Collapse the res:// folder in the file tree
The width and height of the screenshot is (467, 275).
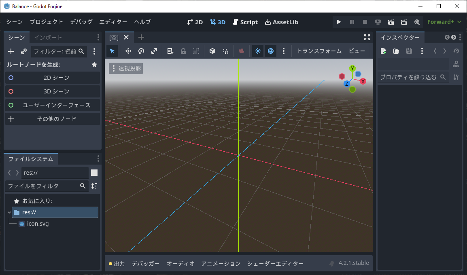(9, 212)
